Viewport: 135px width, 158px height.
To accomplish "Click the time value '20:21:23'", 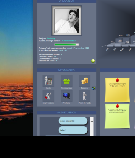I will tap(63, 50).
